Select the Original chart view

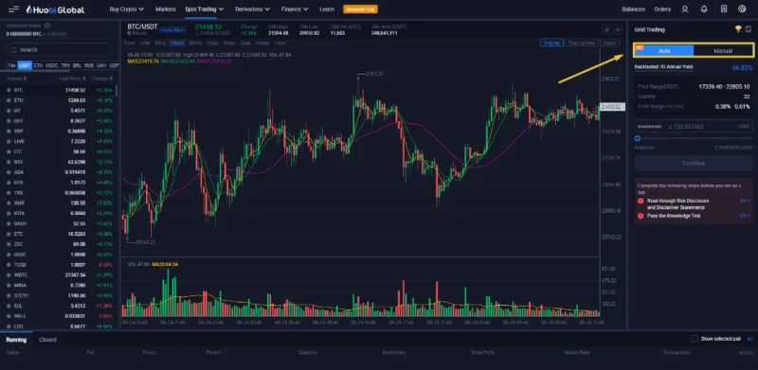click(x=551, y=43)
